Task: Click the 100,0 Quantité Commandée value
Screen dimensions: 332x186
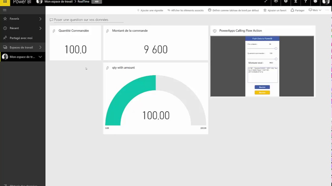Action: (x=75, y=50)
